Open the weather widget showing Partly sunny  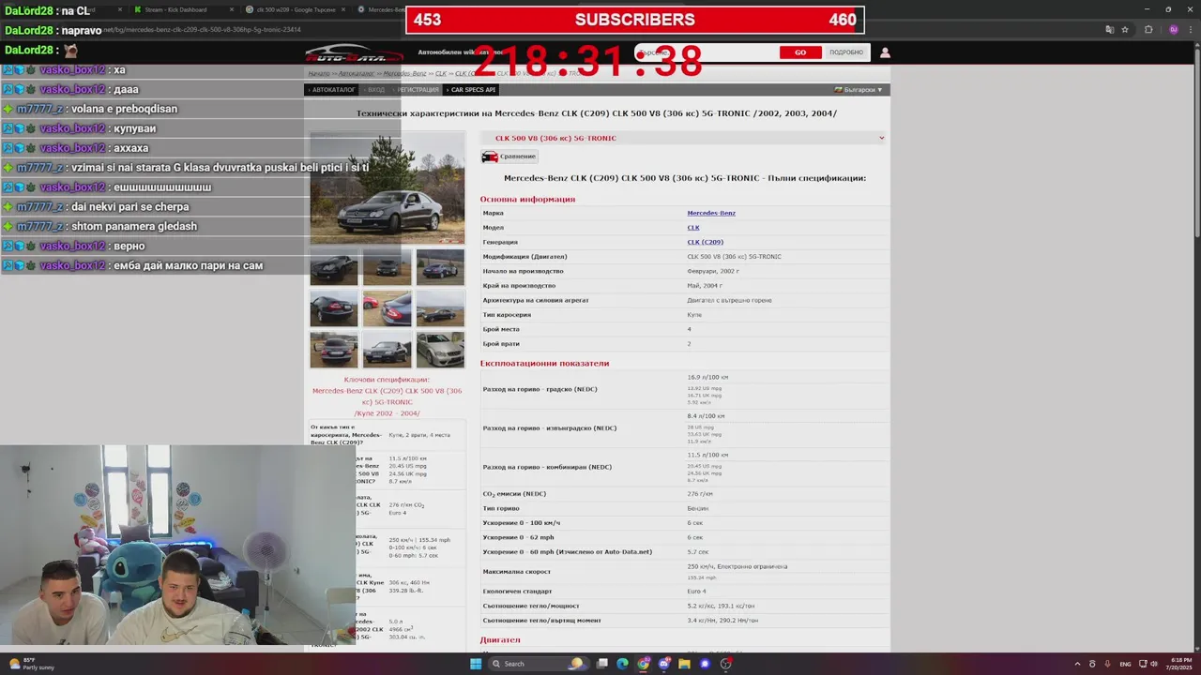coord(33,664)
